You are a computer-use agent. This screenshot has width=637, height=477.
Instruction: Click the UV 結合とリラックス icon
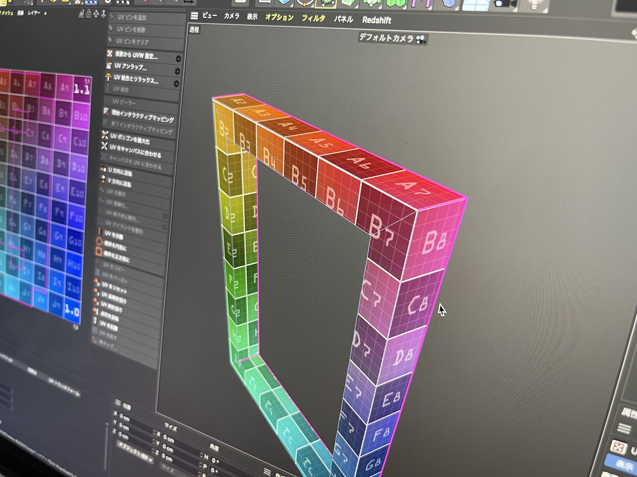click(108, 77)
